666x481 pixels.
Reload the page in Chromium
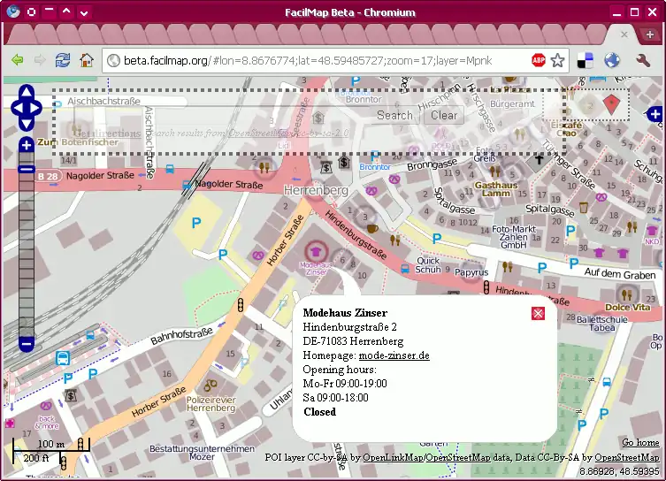point(63,60)
